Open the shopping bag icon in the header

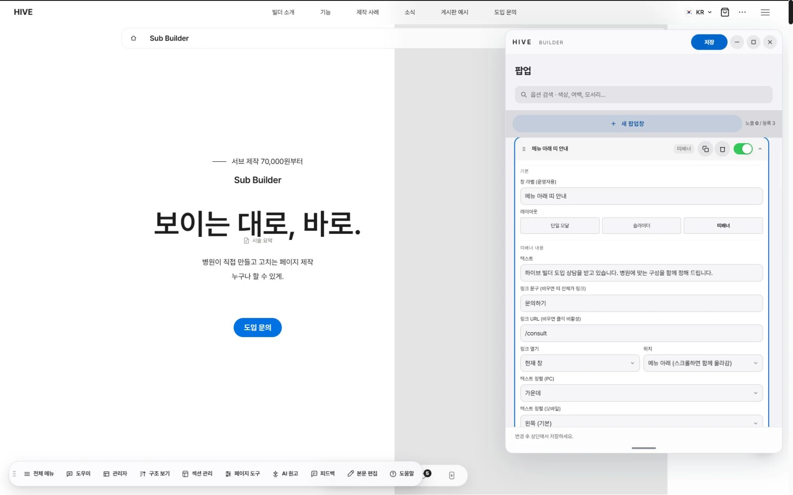(725, 12)
